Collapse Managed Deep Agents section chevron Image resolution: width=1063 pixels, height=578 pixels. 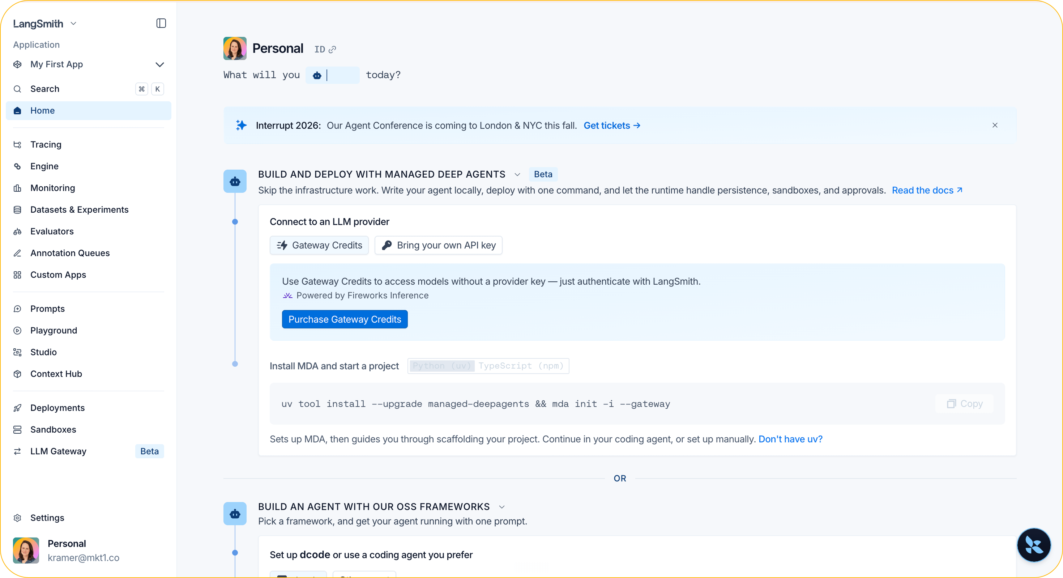pos(517,175)
